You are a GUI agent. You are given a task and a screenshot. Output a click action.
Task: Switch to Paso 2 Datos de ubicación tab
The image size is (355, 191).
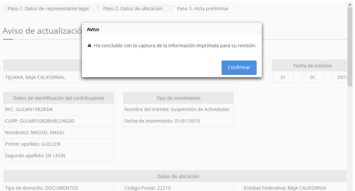coord(133,9)
